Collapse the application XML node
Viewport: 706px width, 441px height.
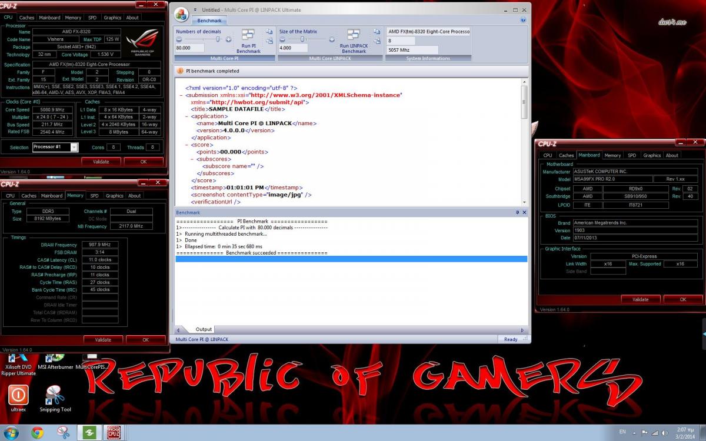pos(186,116)
